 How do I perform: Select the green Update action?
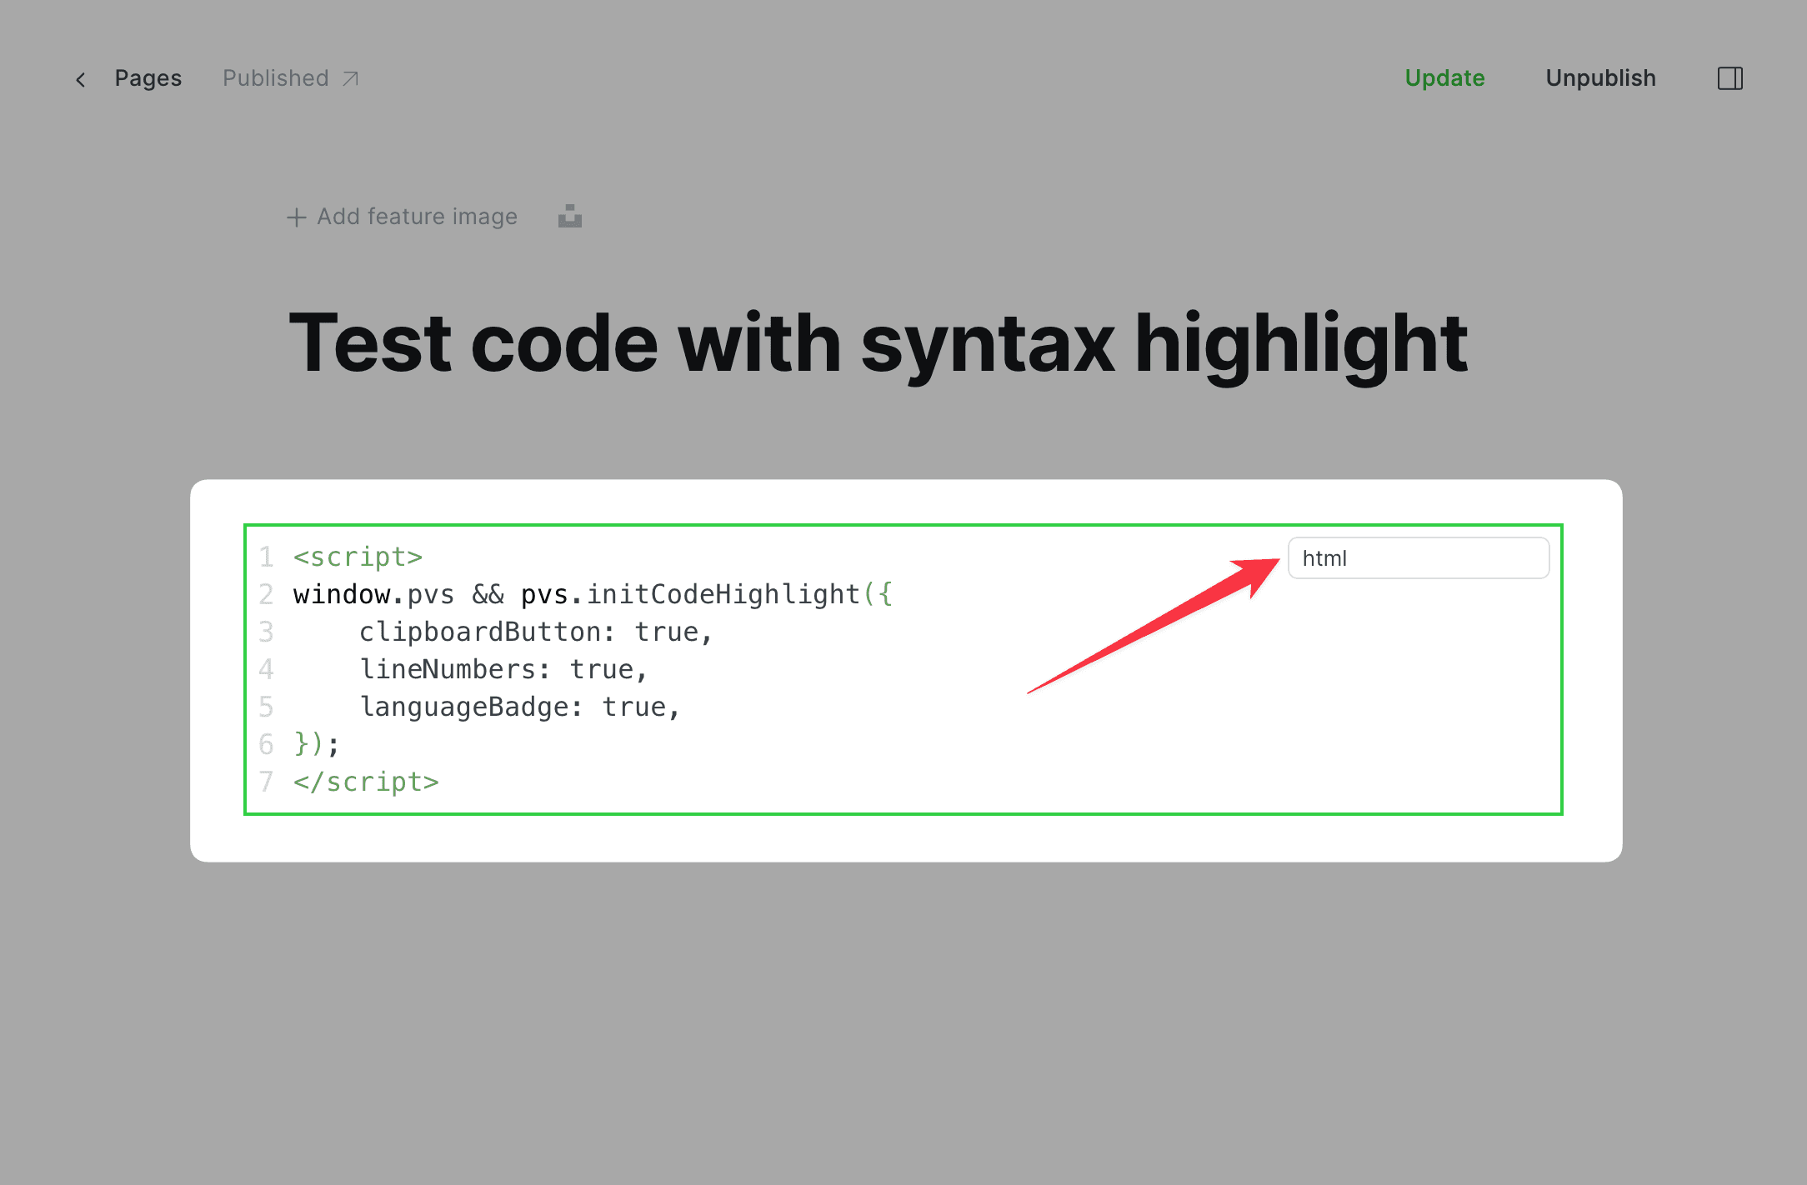pyautogui.click(x=1444, y=77)
